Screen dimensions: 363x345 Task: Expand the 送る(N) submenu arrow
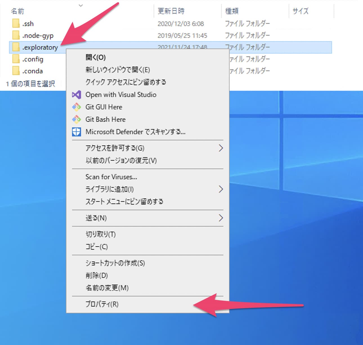(221, 218)
